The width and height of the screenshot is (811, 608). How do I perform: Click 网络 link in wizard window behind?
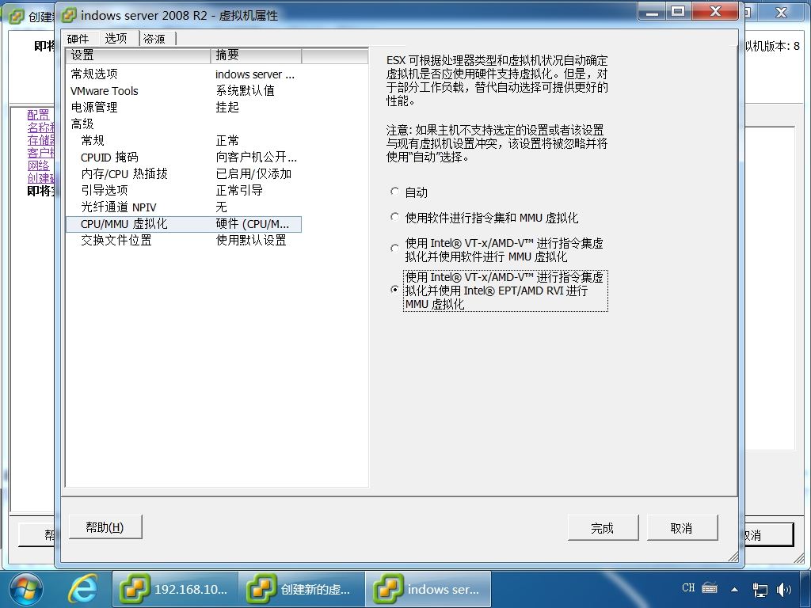click(x=38, y=165)
